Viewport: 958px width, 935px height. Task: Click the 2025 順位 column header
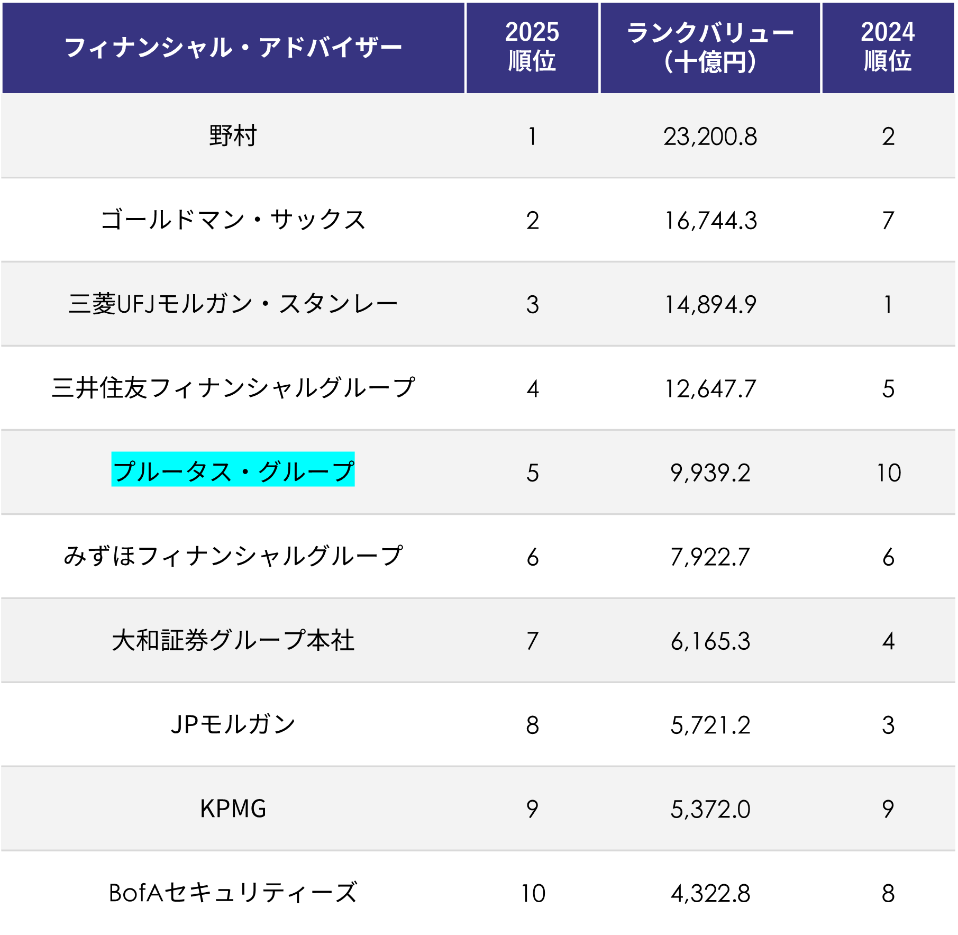point(532,48)
